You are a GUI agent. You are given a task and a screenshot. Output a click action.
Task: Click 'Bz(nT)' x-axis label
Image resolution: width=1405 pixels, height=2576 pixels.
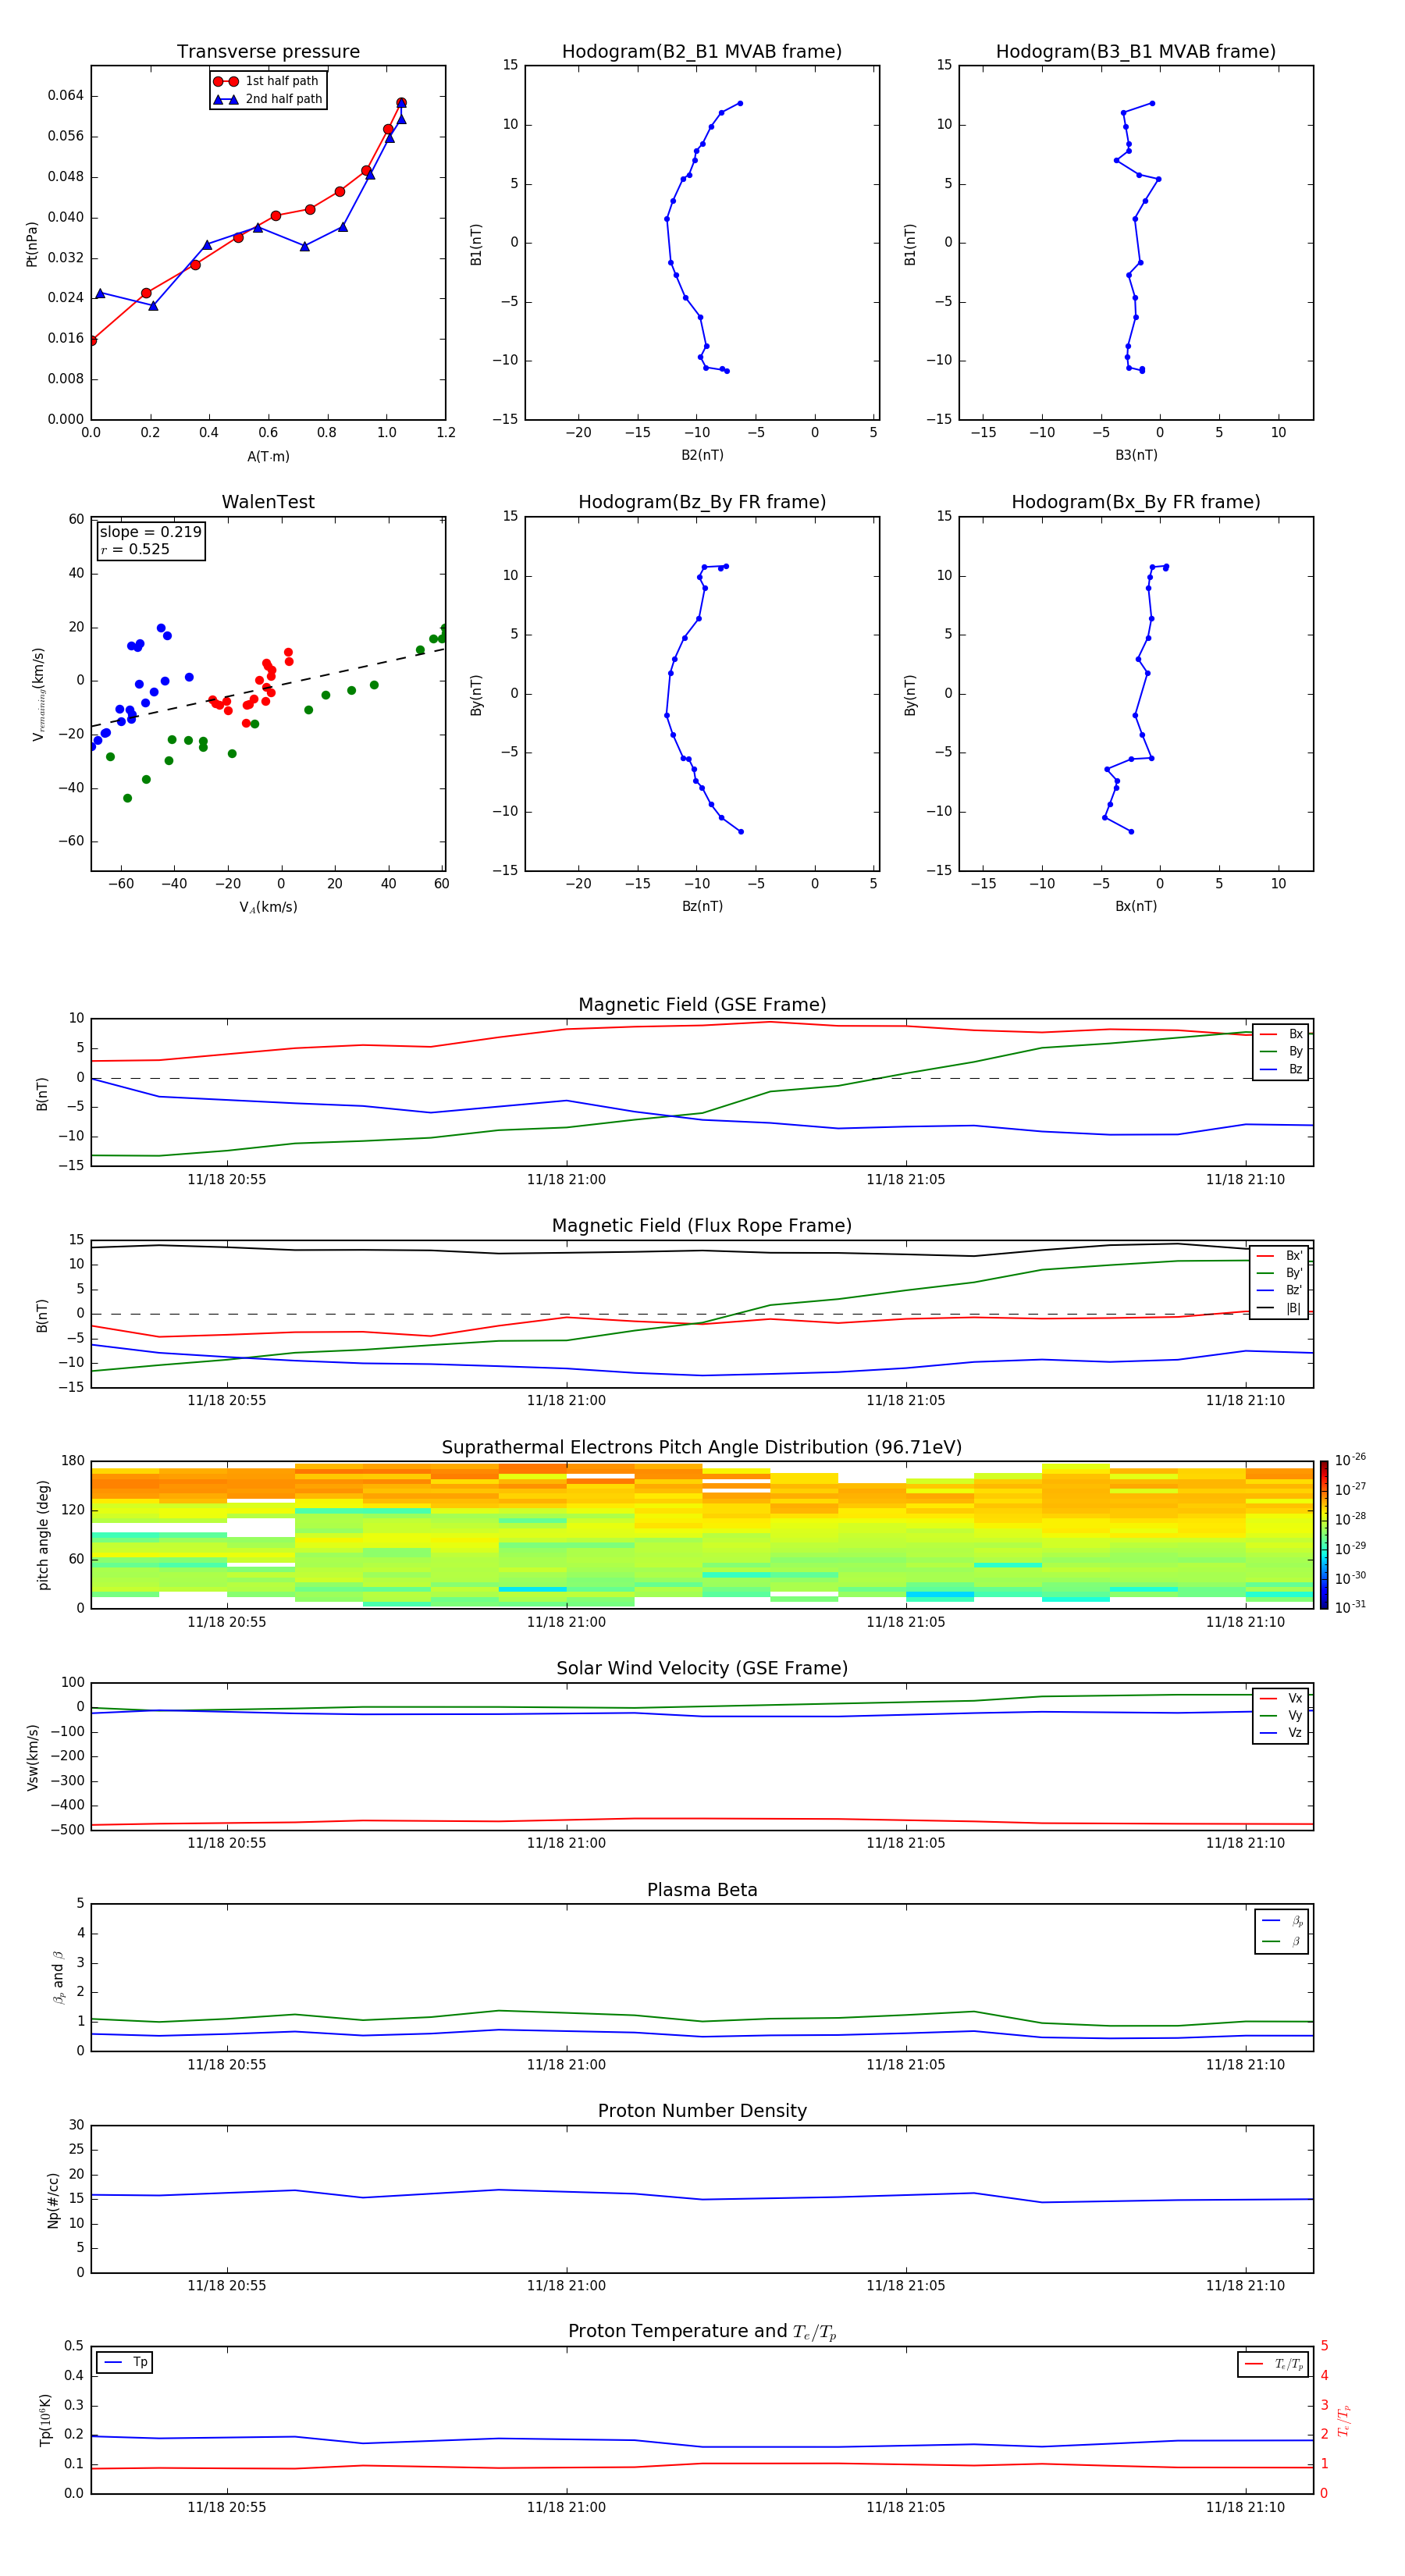tap(702, 906)
